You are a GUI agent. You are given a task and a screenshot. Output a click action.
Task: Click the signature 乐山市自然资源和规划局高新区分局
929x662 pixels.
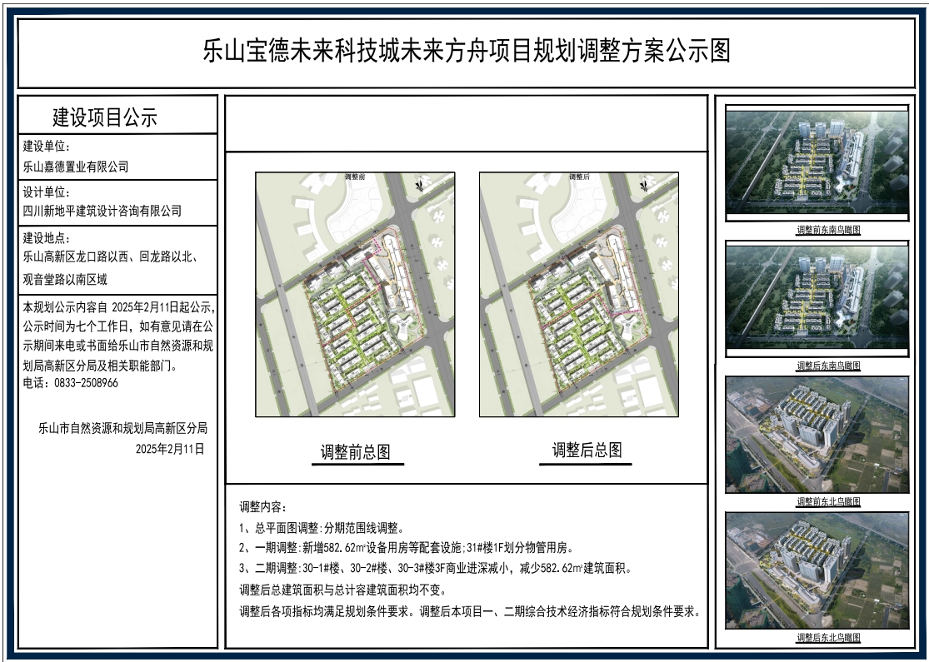point(122,430)
